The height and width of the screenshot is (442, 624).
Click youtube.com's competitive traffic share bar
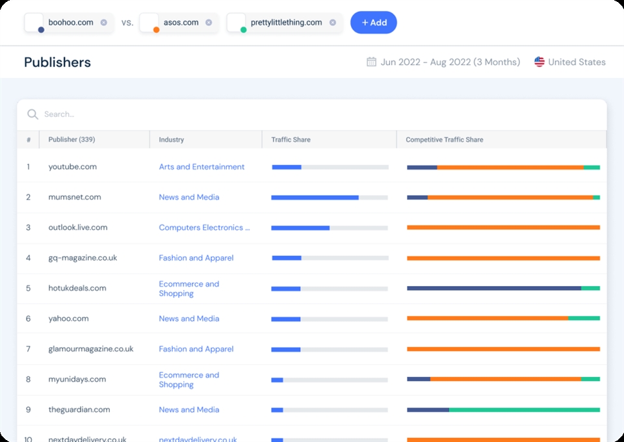point(504,166)
